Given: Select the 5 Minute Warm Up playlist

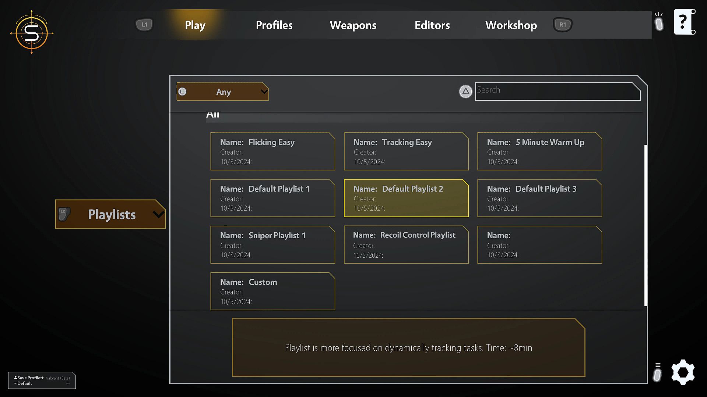Looking at the screenshot, I should pyautogui.click(x=539, y=151).
